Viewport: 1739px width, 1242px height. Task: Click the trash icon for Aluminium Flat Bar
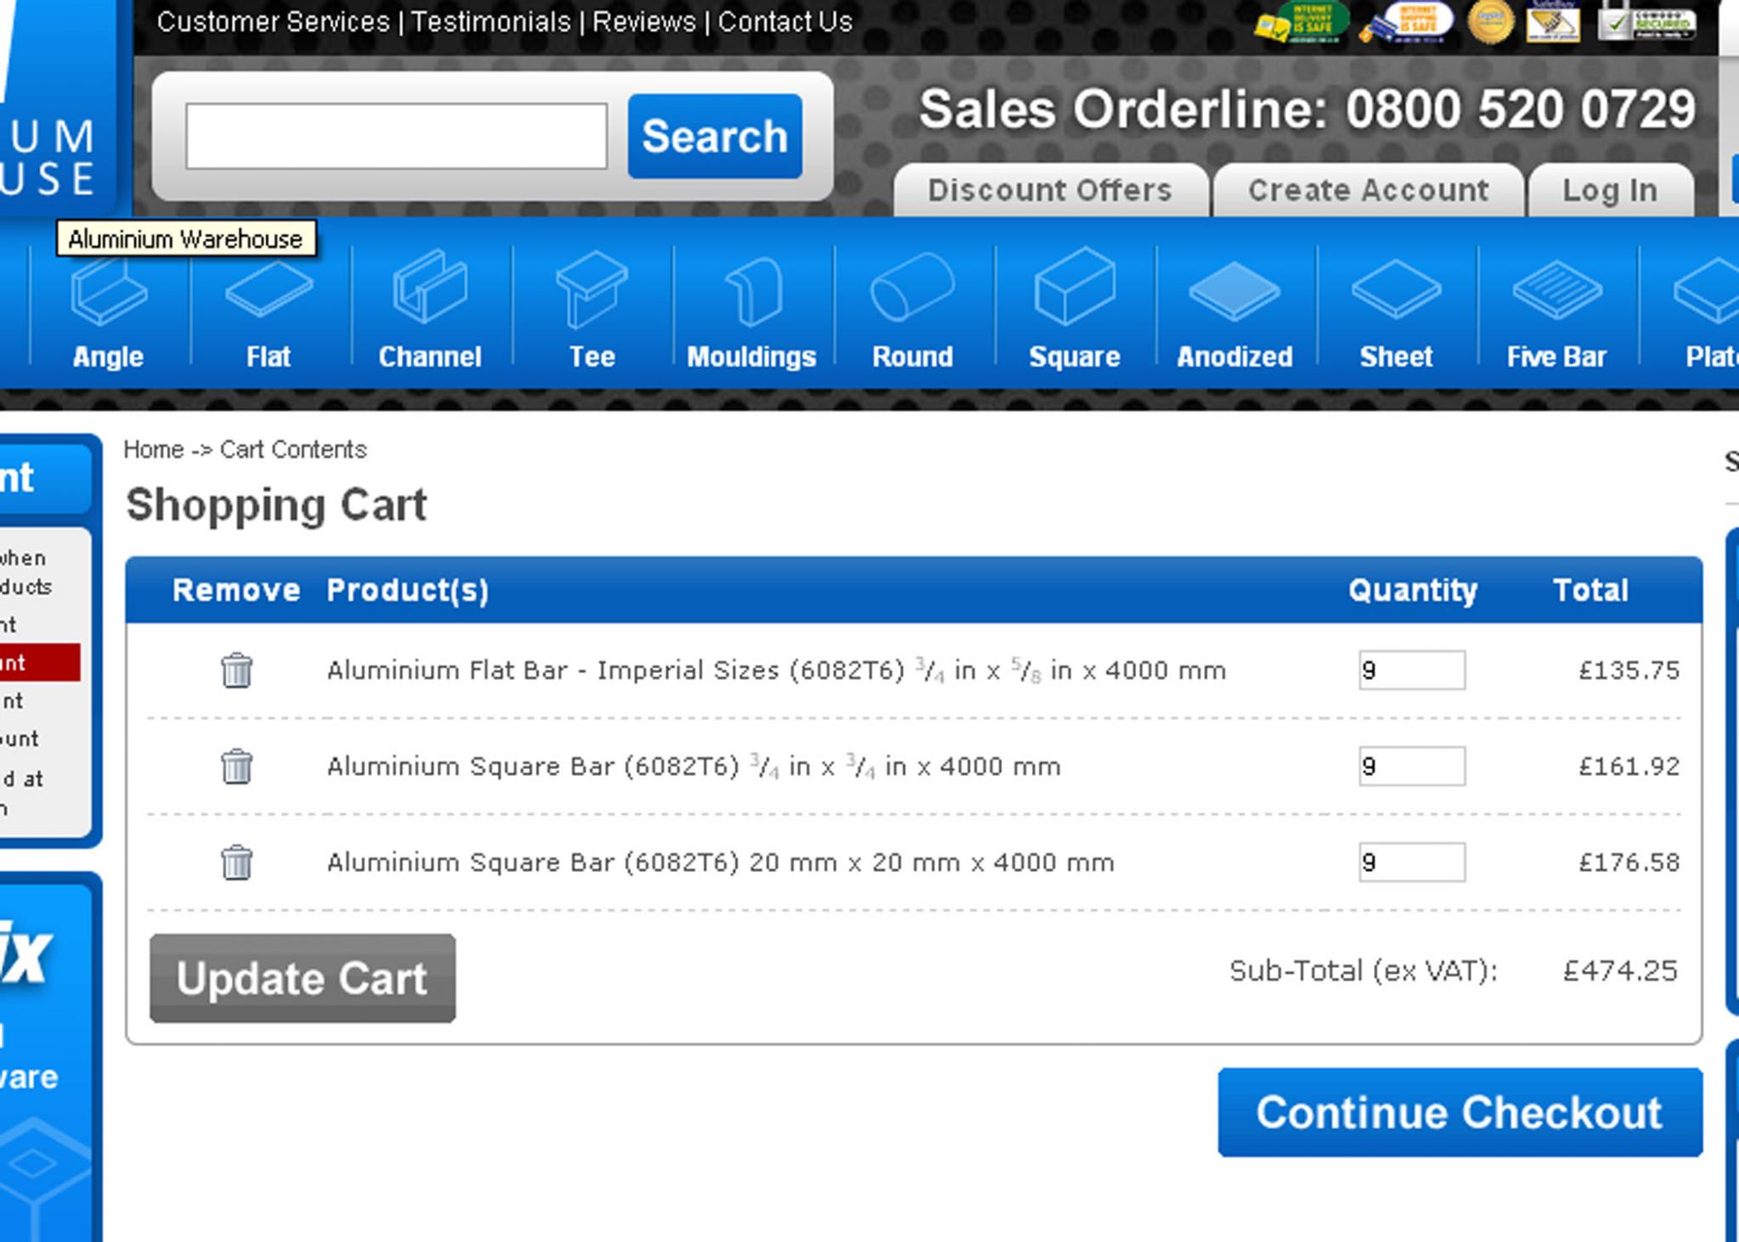pos(236,671)
